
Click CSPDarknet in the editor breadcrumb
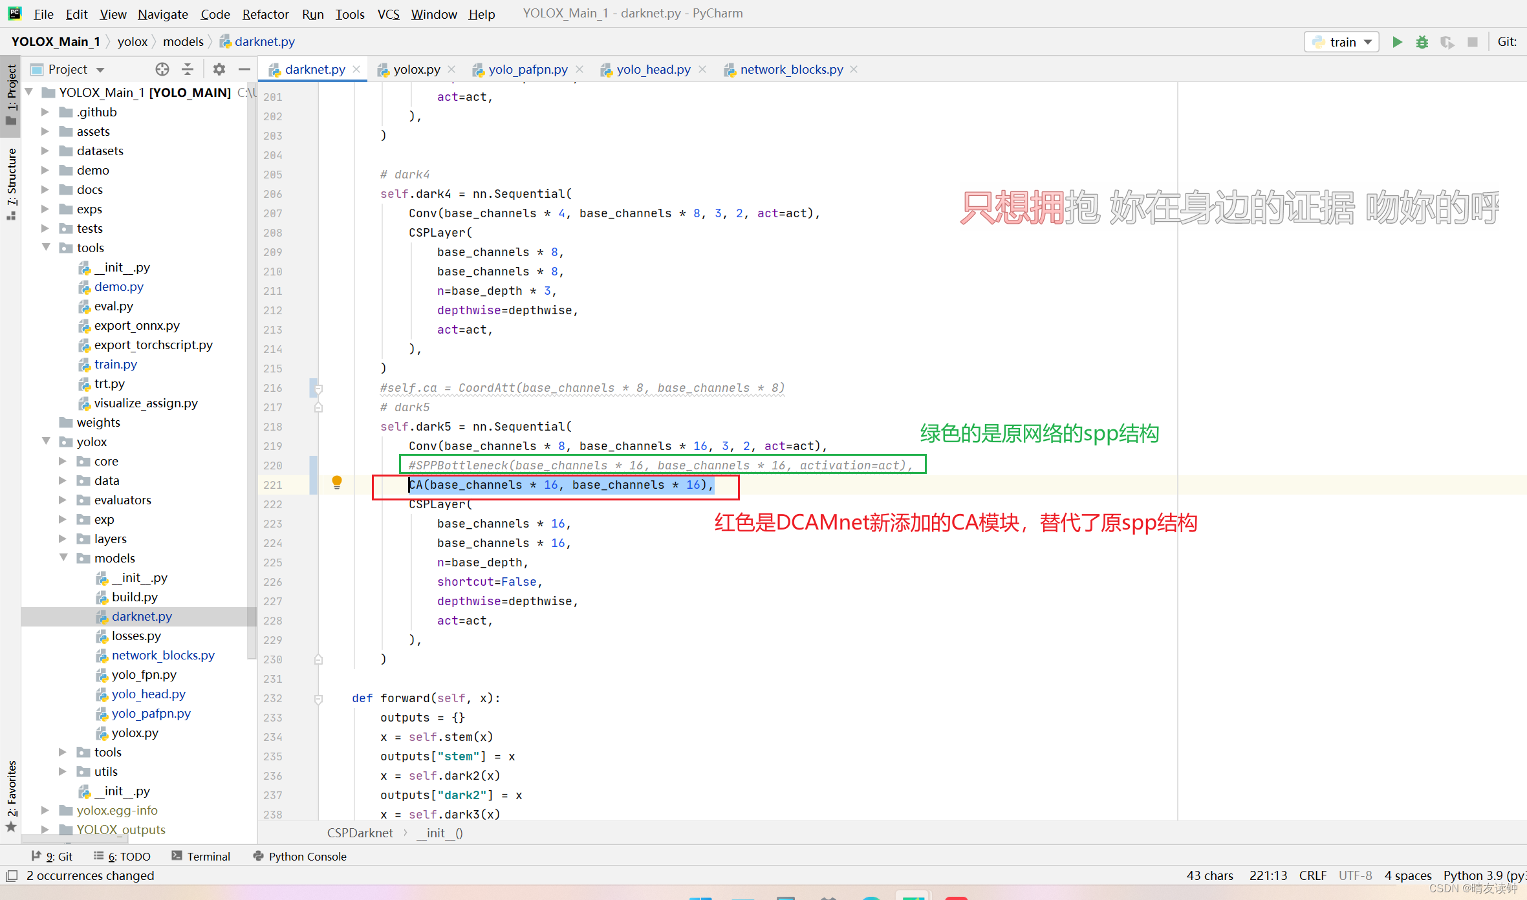[360, 833]
